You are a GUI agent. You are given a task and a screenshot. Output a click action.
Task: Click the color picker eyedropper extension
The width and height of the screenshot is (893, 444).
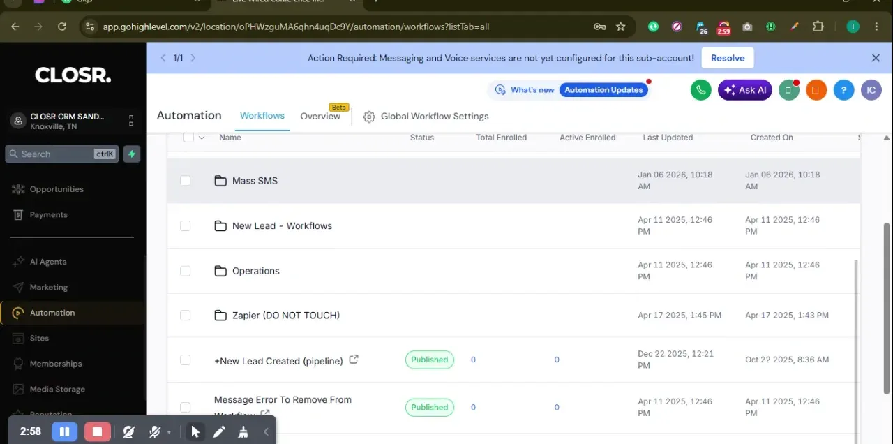click(795, 27)
